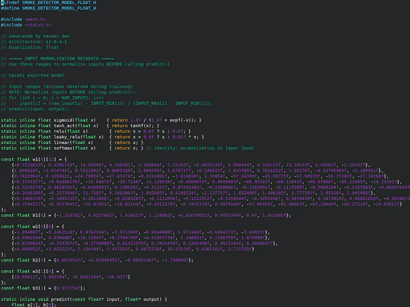Image resolution: width=410 pixels, height=307 pixels.
Task: Click the value '-10.13947f' in w2
Action: click(91, 238)
